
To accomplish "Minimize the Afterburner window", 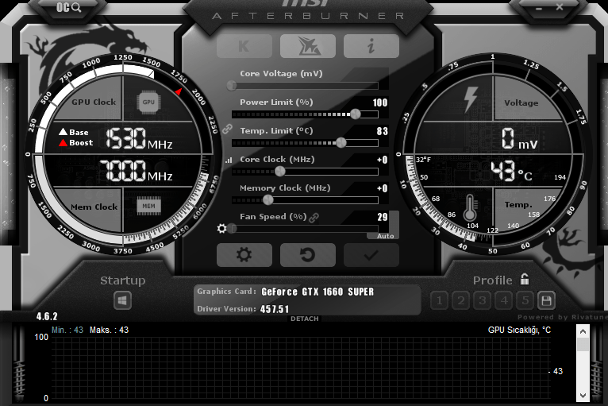I will pyautogui.click(x=539, y=8).
